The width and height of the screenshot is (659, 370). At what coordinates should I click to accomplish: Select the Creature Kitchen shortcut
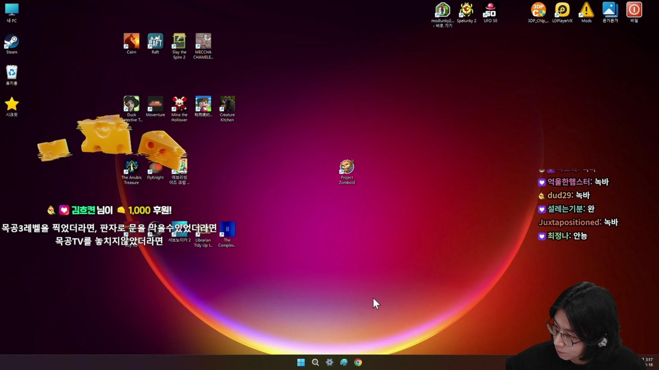point(227,109)
